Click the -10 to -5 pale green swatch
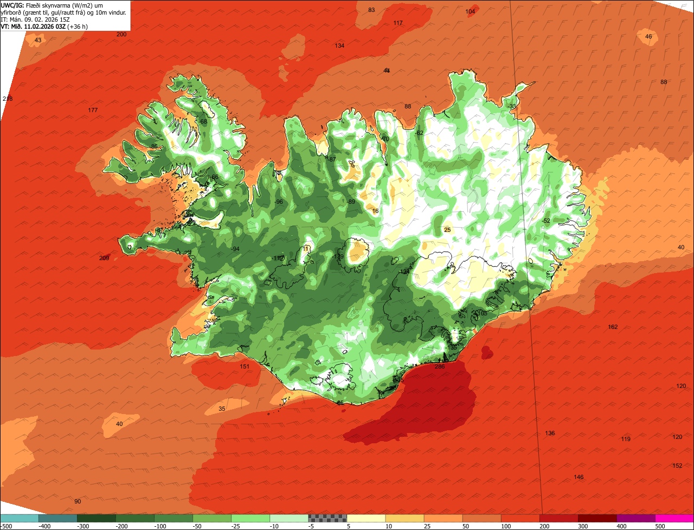 [x=289, y=518]
